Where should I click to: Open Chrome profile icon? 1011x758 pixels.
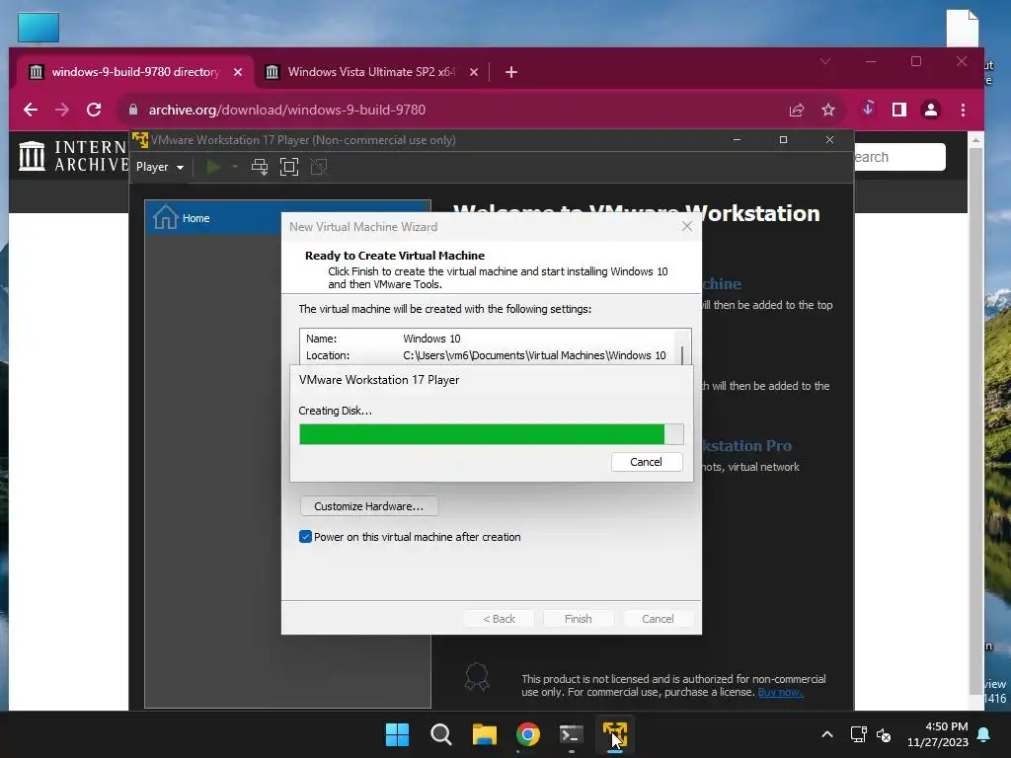point(931,110)
